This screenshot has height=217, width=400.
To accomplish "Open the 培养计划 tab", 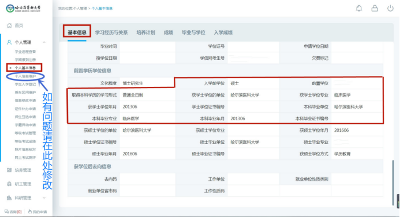I will 145,32.
